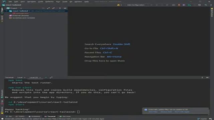Select the react-tailwind root folder row
This screenshot has width=214, height=120.
click(x=36, y=11)
